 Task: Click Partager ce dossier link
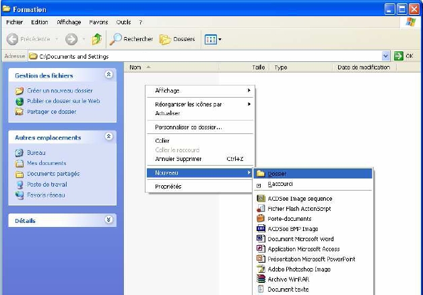click(x=51, y=112)
